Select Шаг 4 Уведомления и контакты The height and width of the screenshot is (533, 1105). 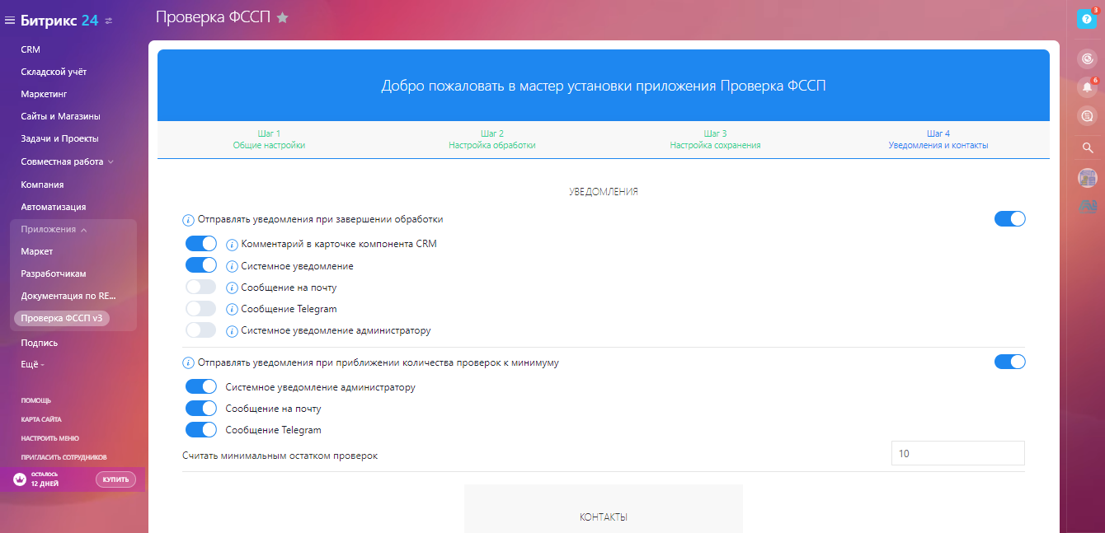[x=938, y=139]
